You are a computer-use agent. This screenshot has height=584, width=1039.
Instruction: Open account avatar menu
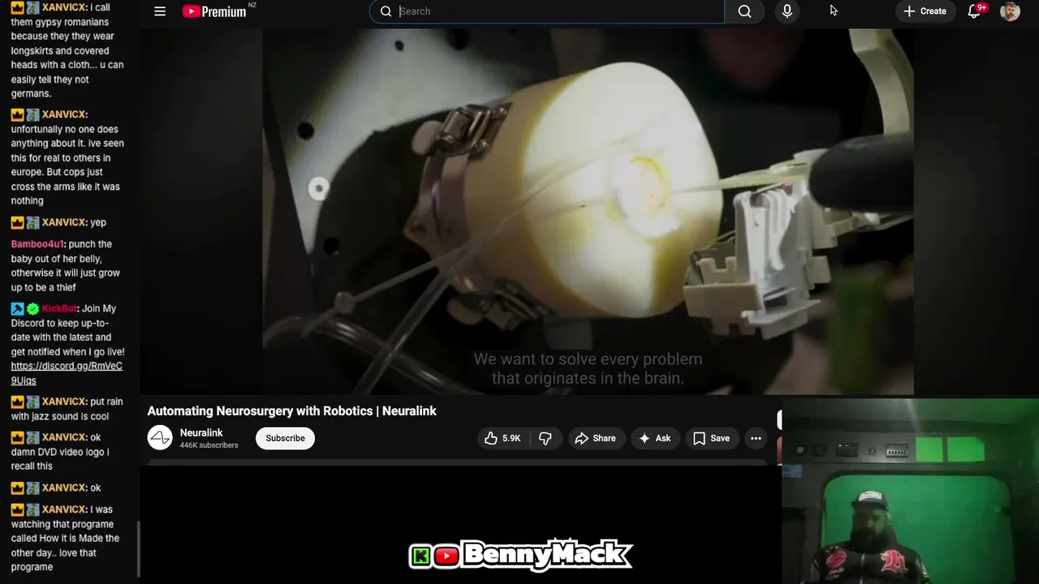pyautogui.click(x=1010, y=11)
